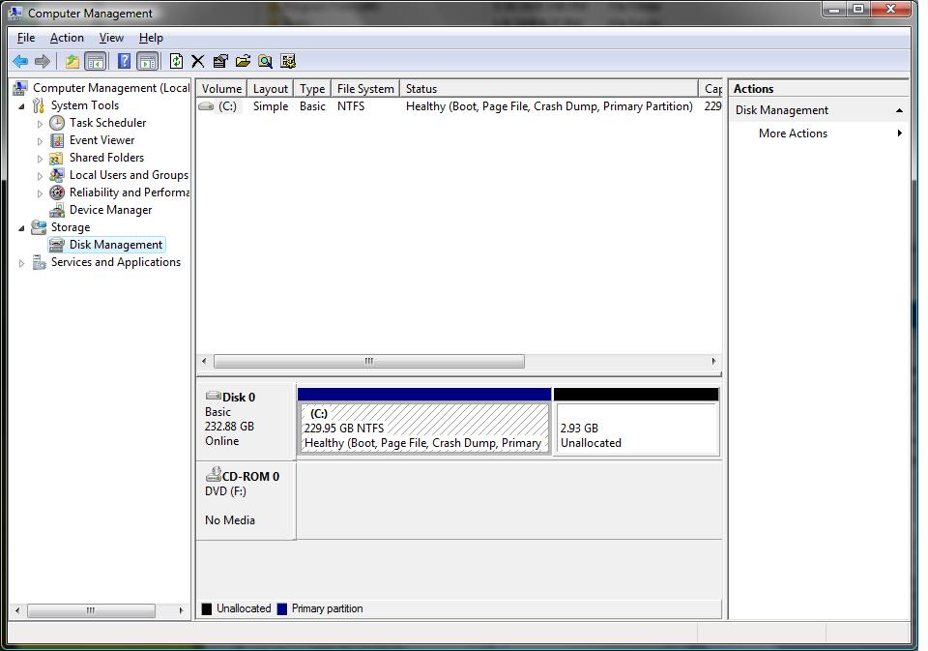Click the blue Primary partition legend swatch
The height and width of the screenshot is (651, 928).
pos(282,609)
